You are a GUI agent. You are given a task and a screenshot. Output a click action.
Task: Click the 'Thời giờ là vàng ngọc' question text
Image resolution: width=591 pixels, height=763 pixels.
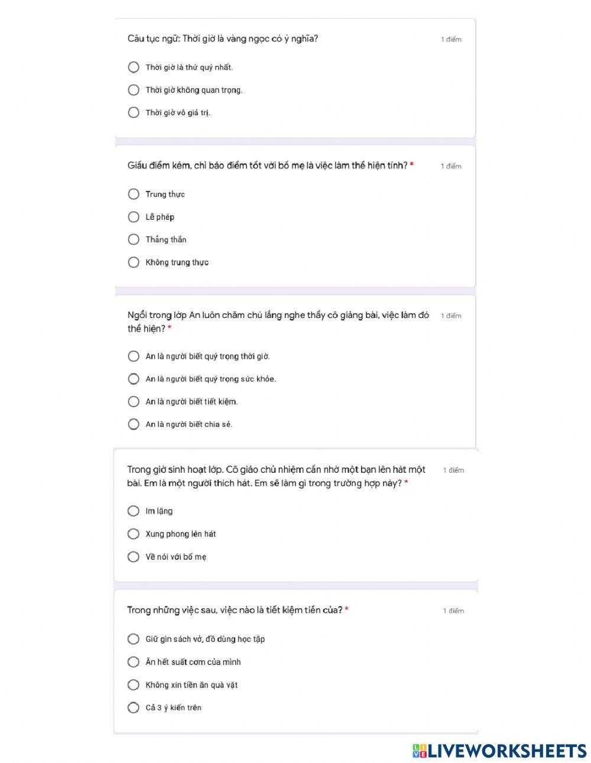[223, 39]
